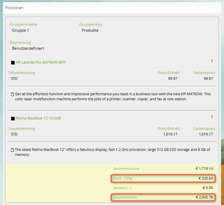Click the Versand (--) label
This screenshot has width=224, height=205.
tap(122, 188)
